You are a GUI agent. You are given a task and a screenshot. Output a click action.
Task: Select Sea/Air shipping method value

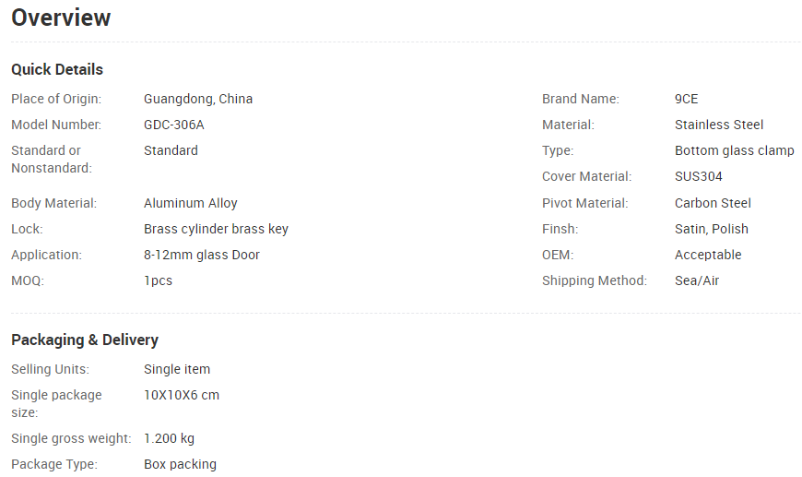tap(697, 280)
